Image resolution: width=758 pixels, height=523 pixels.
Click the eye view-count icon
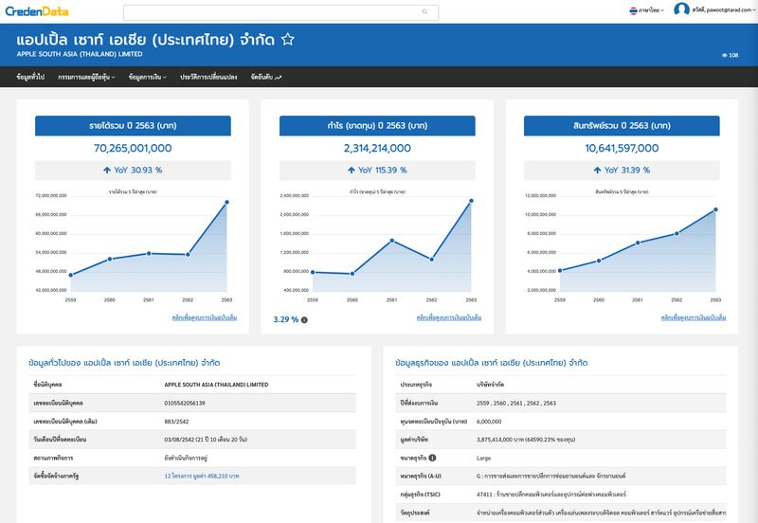click(x=724, y=56)
